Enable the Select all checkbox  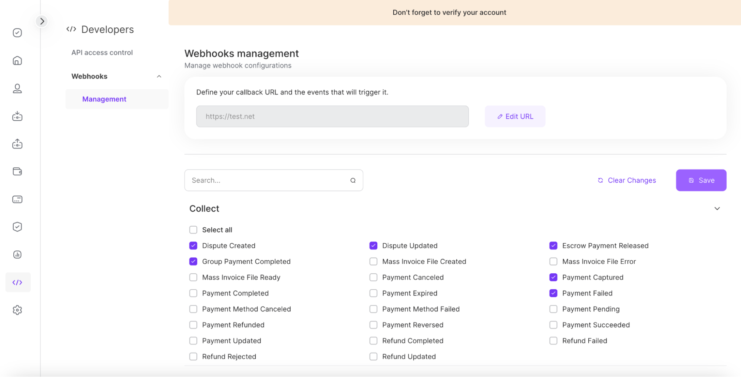tap(193, 230)
